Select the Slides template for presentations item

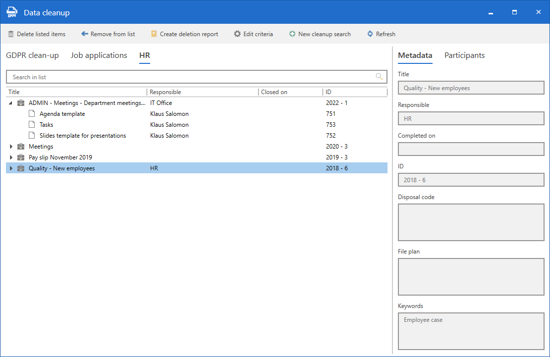click(x=83, y=136)
